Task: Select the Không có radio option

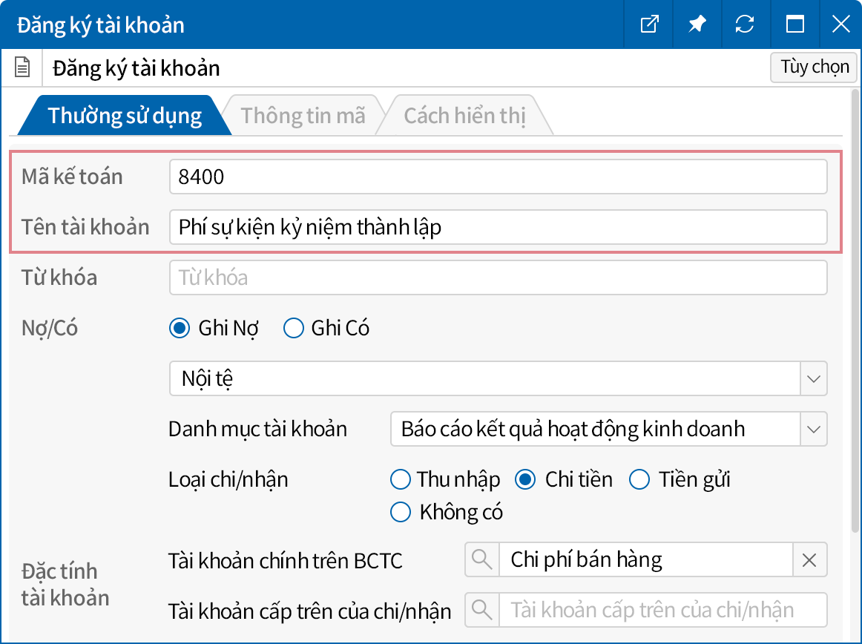Action: point(401,512)
